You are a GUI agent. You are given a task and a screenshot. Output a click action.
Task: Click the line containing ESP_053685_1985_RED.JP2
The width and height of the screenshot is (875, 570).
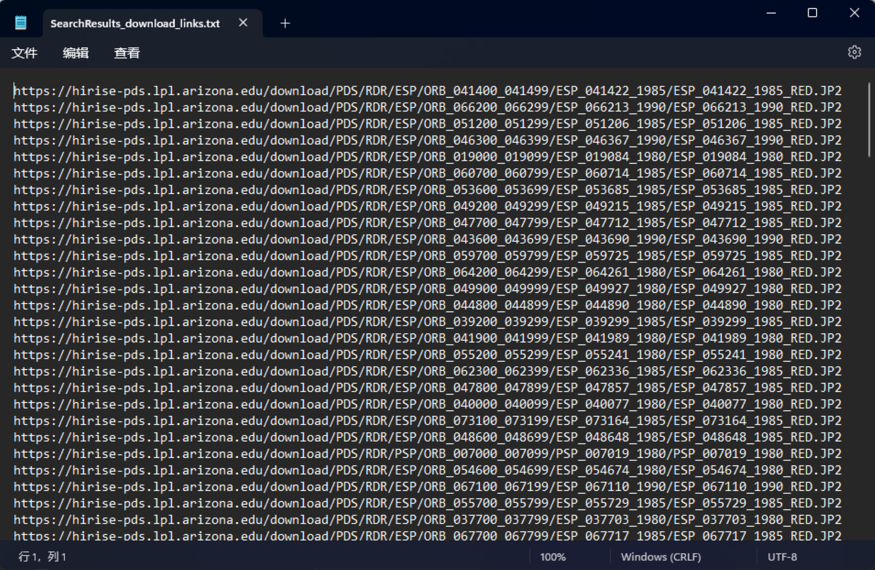[427, 190]
